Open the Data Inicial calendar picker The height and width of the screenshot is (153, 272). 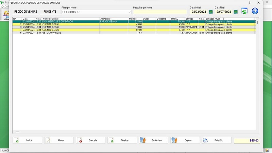click(210, 12)
